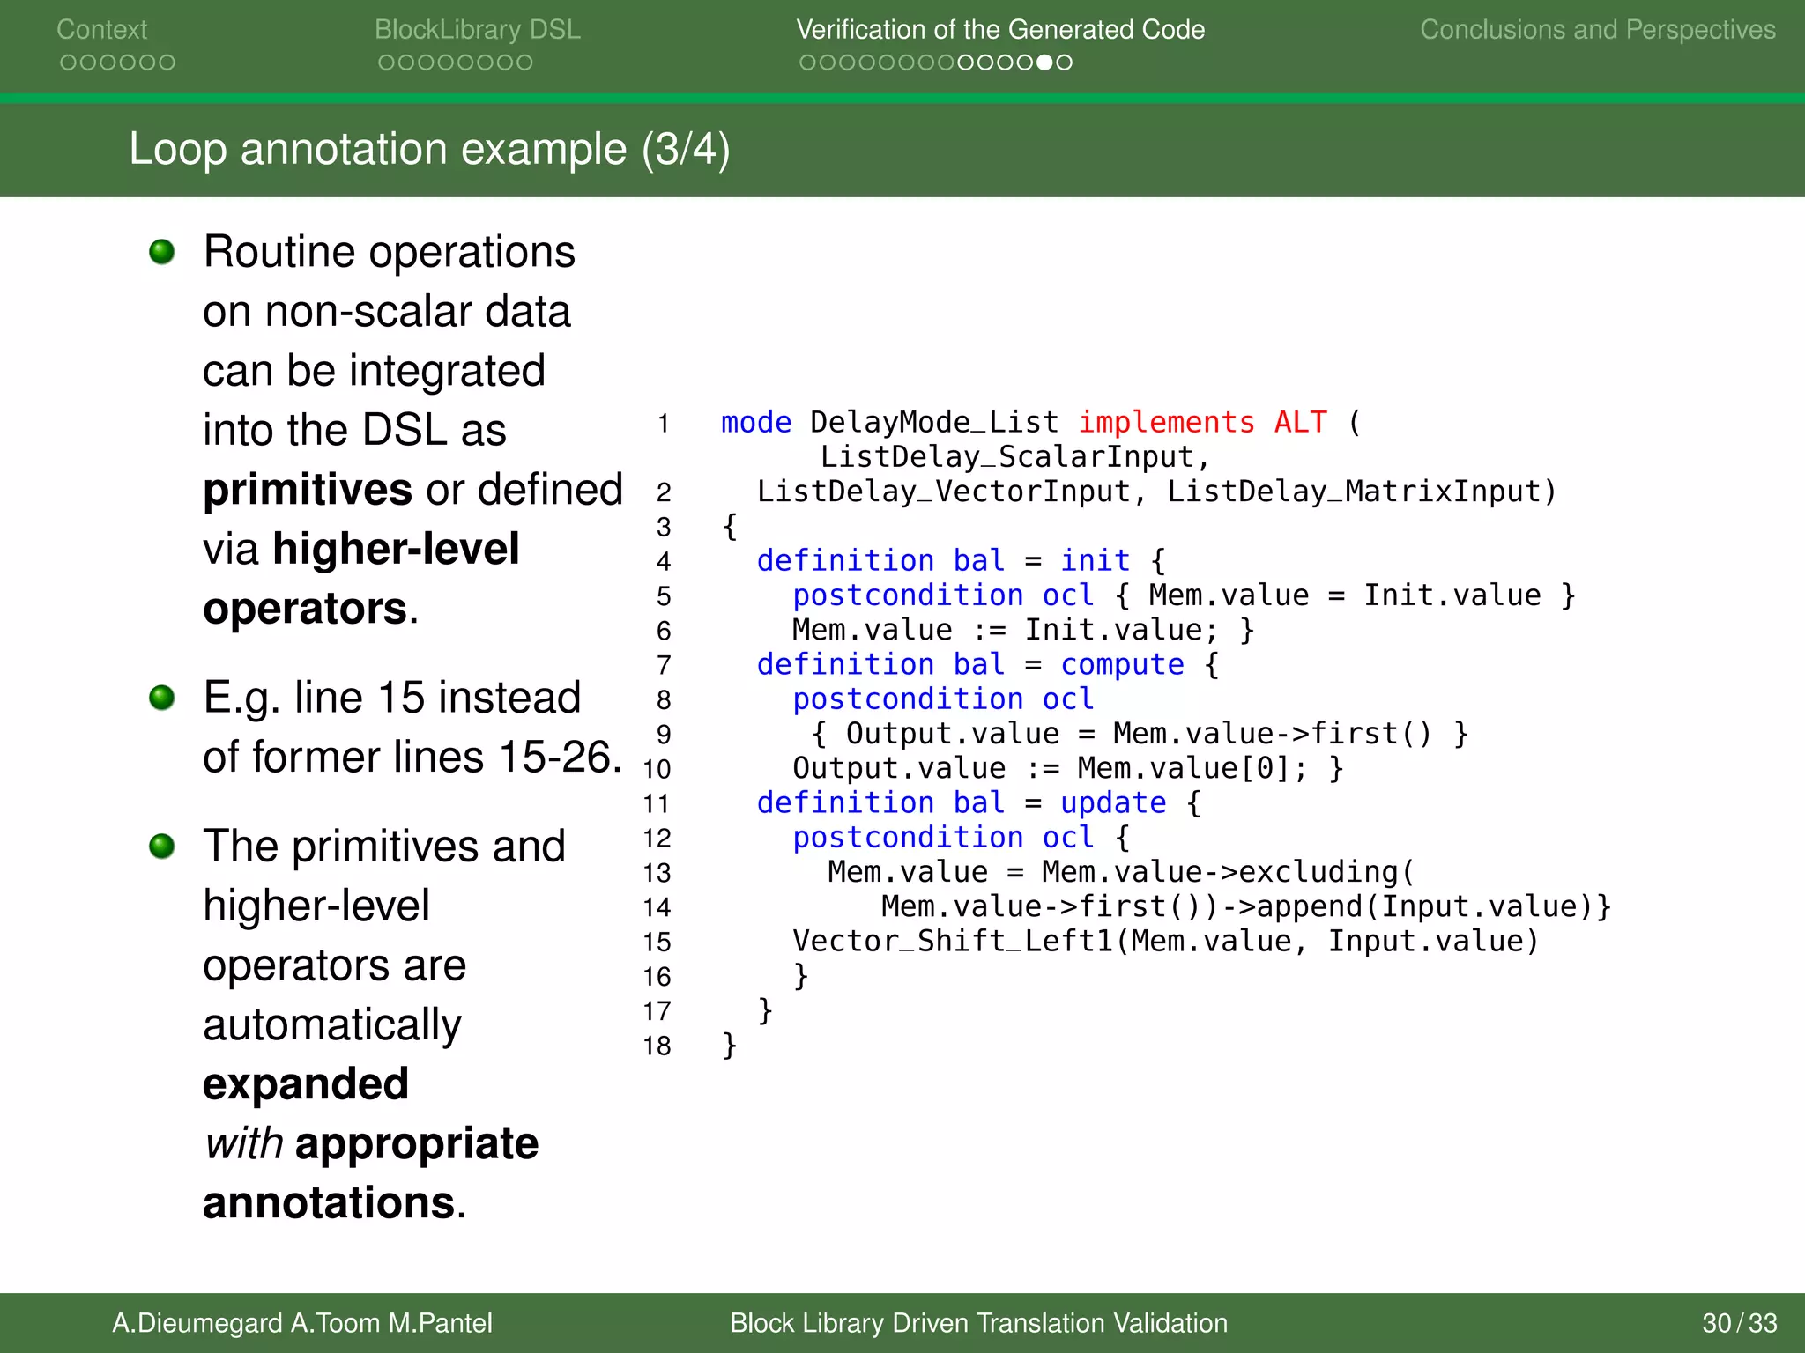Jump to the BlockLibrary DSL section
Viewport: 1805px width, 1353px height.
tap(477, 29)
